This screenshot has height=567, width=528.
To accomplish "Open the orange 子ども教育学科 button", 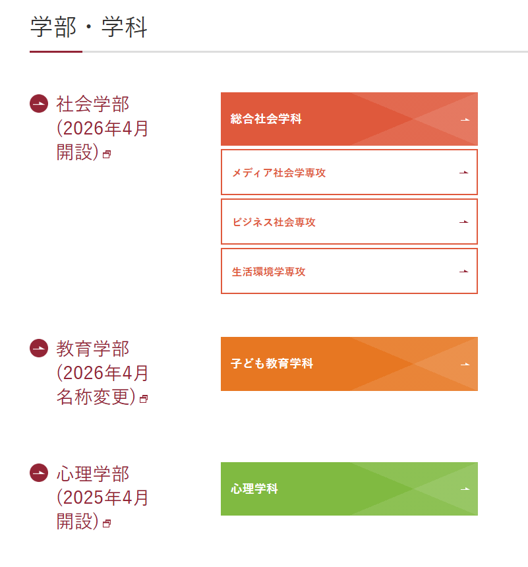I will click(349, 364).
